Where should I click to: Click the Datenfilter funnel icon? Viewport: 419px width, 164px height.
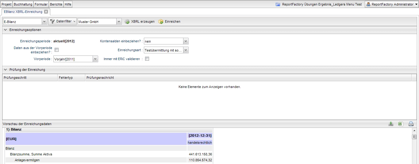pos(52,21)
